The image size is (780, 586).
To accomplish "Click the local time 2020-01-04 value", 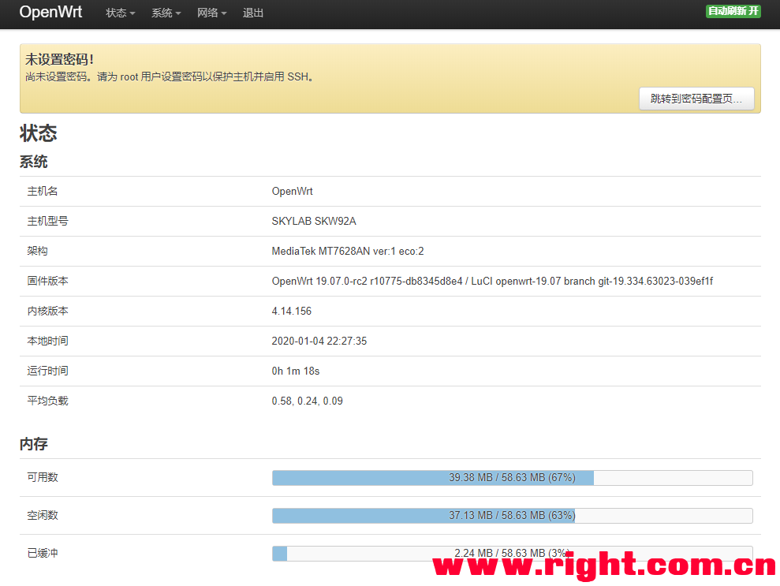I will click(319, 342).
